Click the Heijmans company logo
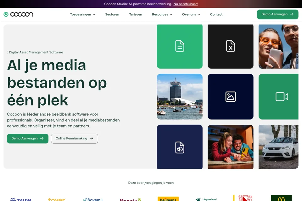Viewport: 302px width, 201px height. 168,199
